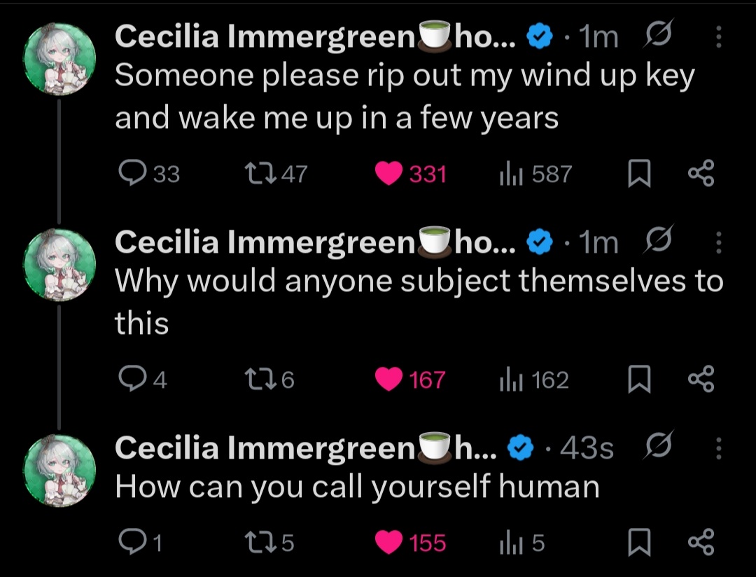This screenshot has height=577, width=756.
Task: Unlike the tweet with 167 likes
Action: [387, 380]
